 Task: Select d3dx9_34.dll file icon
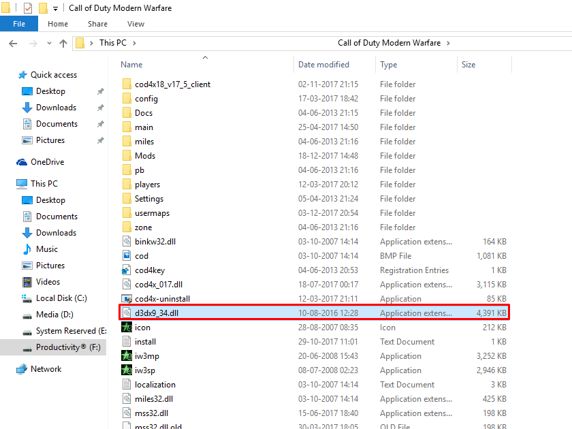(x=127, y=313)
